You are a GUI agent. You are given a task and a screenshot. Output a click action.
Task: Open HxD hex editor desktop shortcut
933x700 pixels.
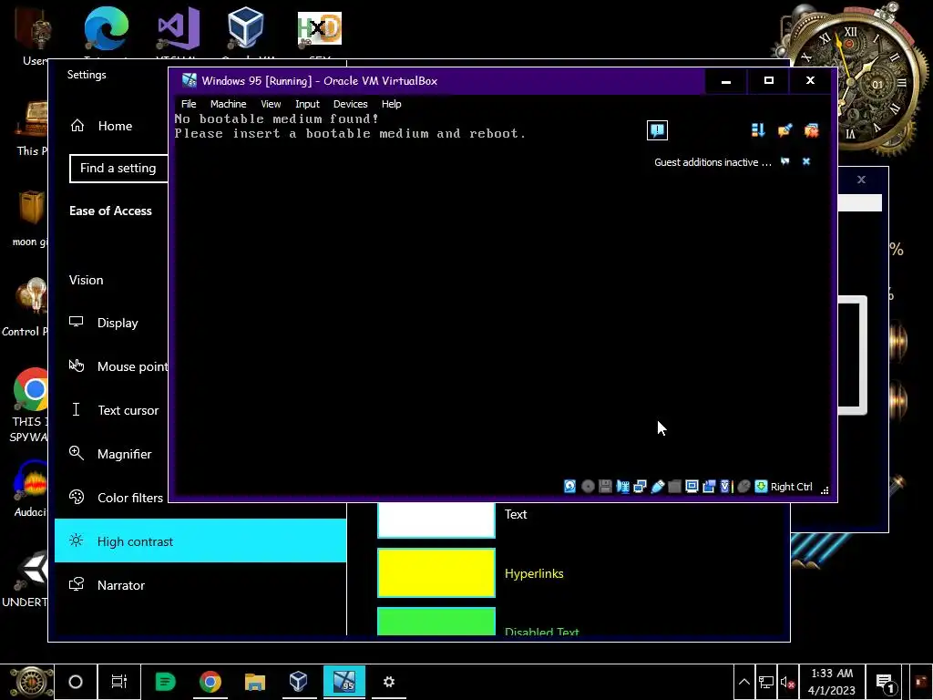320,28
